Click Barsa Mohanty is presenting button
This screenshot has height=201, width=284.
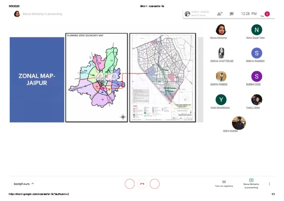click(x=251, y=184)
